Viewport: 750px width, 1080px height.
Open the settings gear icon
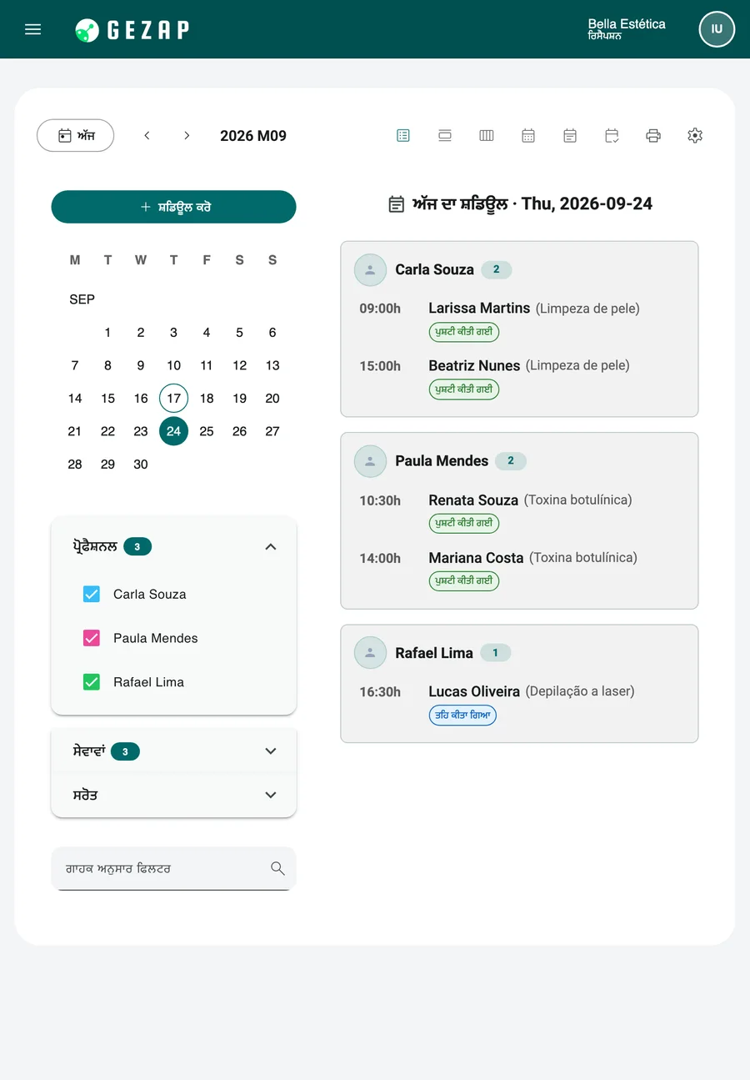[695, 135]
